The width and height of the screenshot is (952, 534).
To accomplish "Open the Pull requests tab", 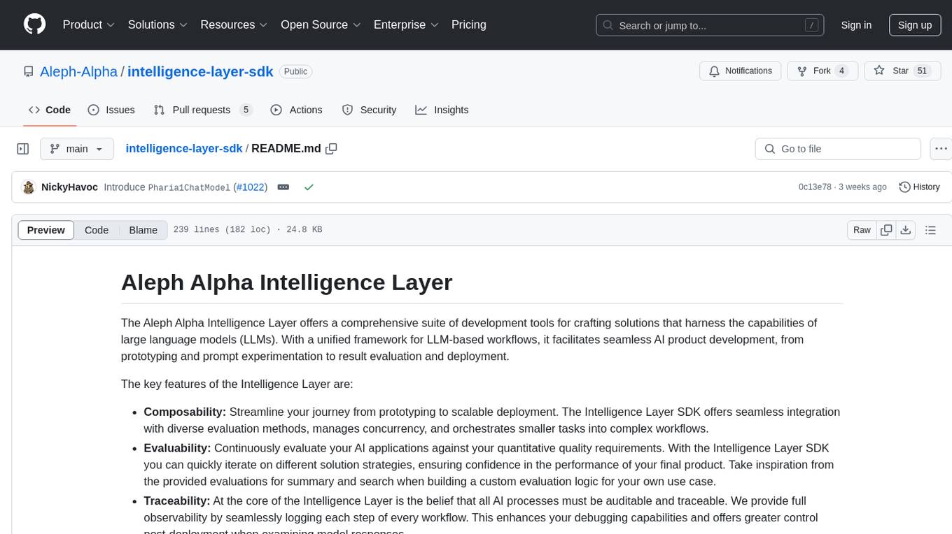I will [202, 110].
